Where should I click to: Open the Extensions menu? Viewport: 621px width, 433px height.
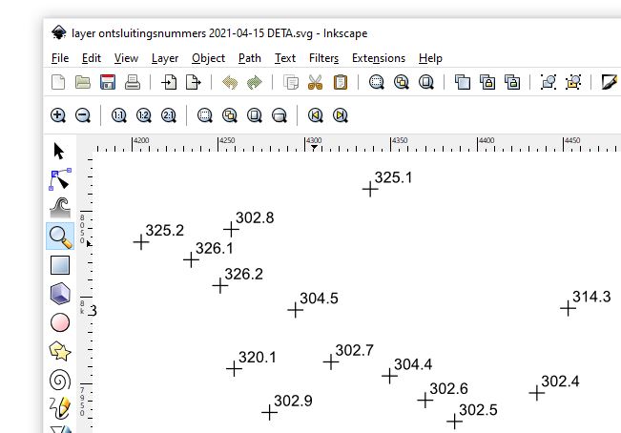click(x=378, y=58)
